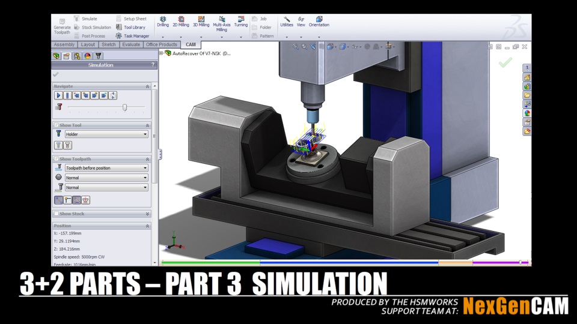Open the second Normal dropdown
Screen dimensions: 577x324
point(107,187)
